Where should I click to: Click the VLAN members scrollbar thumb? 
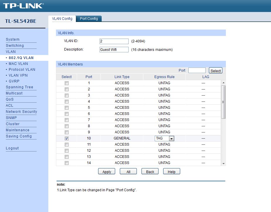(x=224, y=102)
